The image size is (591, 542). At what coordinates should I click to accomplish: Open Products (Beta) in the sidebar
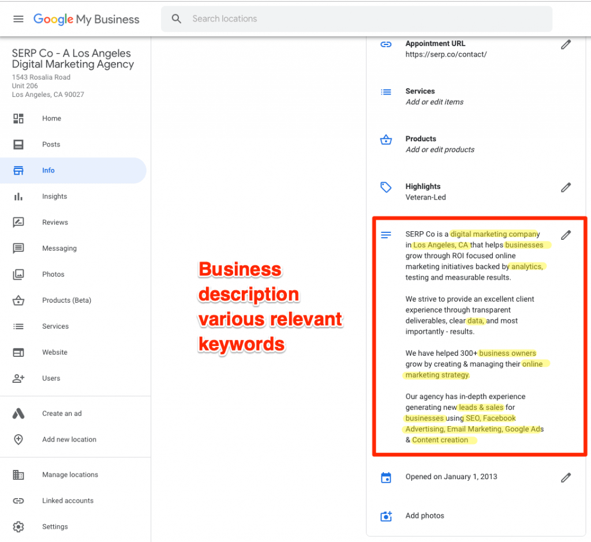67,300
